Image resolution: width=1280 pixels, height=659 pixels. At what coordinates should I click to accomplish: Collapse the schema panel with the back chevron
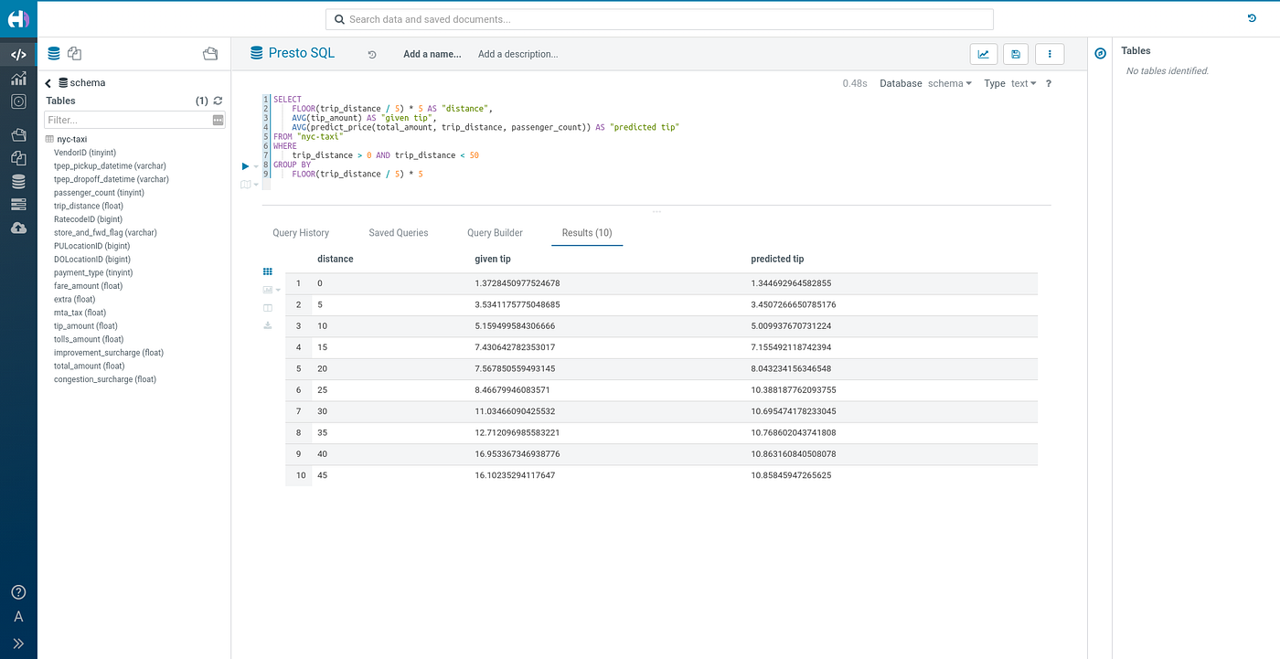point(48,82)
